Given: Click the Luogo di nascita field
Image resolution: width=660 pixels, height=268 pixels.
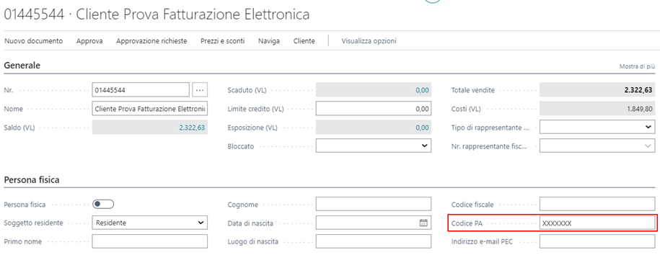Looking at the screenshot, I should click(374, 241).
